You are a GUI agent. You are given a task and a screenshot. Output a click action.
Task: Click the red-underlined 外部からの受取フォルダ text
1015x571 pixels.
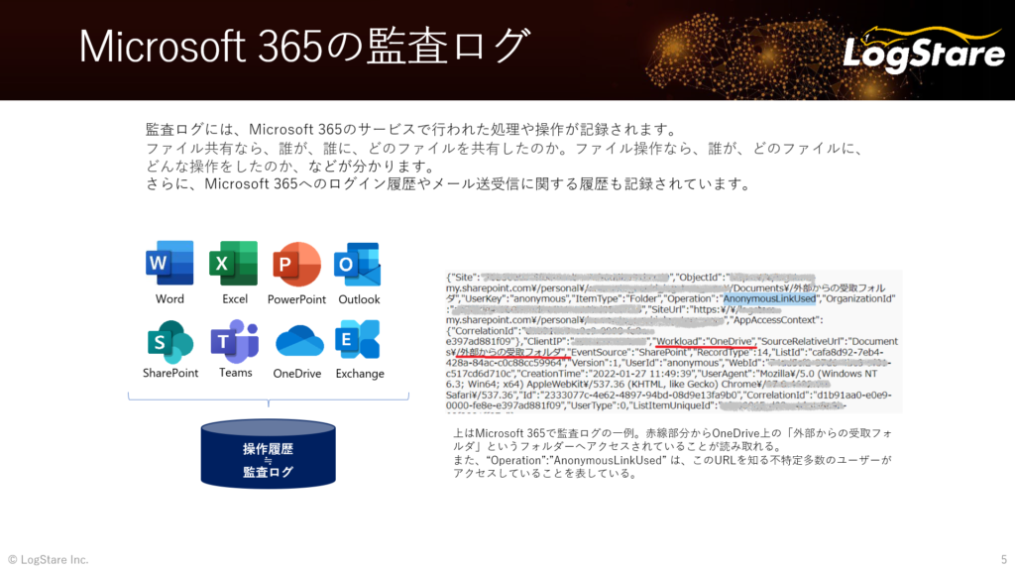pyautogui.click(x=511, y=352)
